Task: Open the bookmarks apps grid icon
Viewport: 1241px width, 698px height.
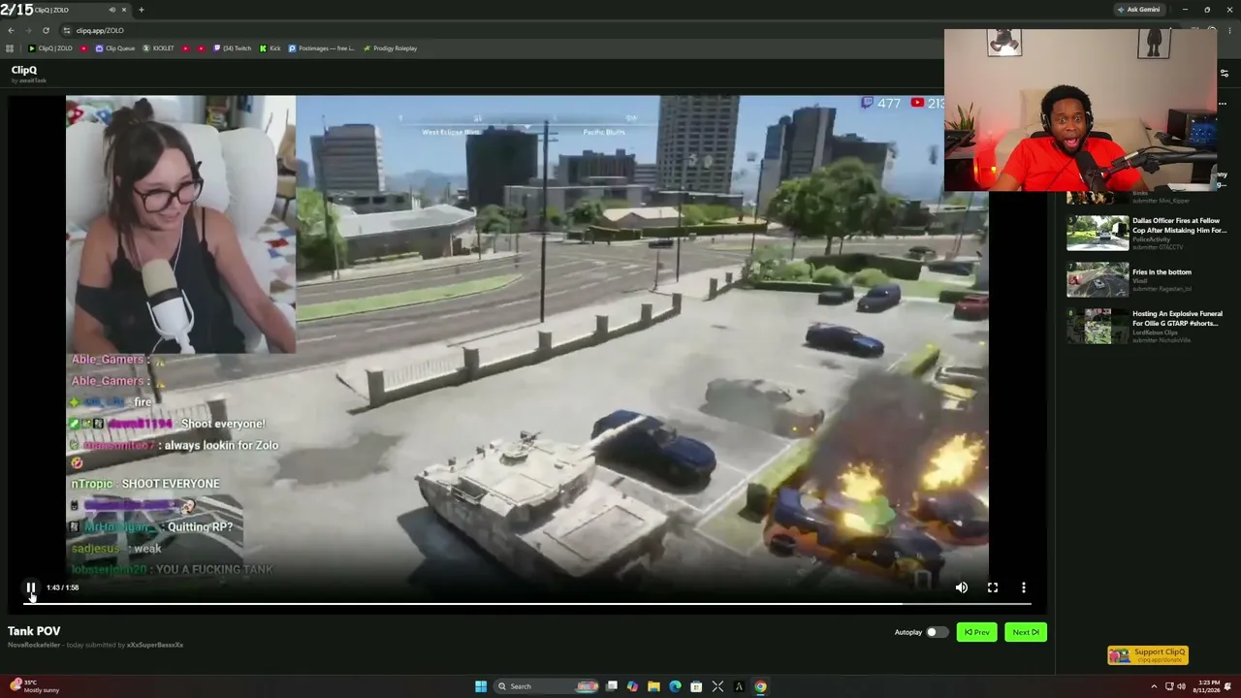Action: point(10,48)
